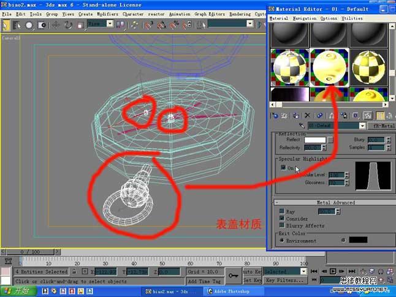Pick material from object eyedropper

tap(302, 126)
